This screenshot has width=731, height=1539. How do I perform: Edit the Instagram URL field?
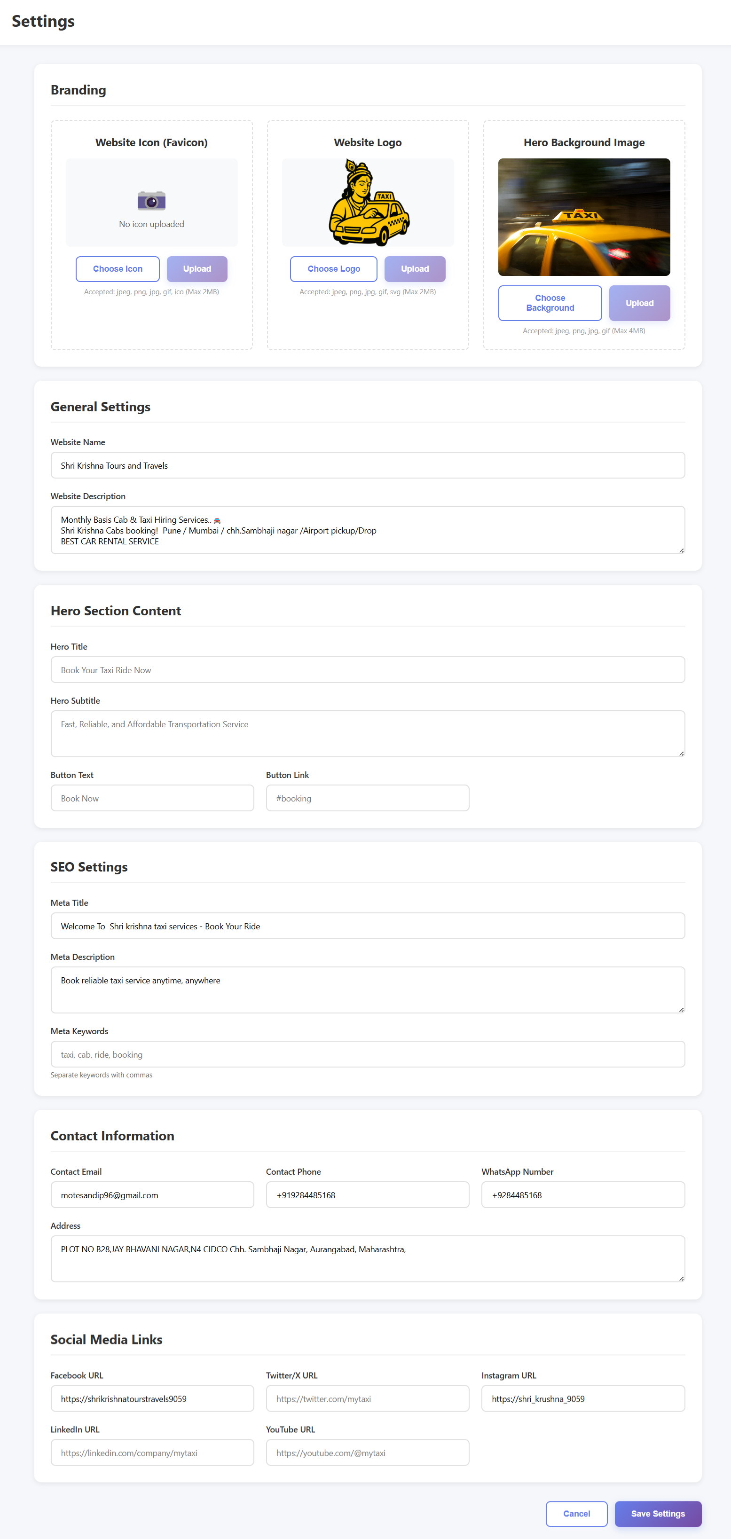583,1398
